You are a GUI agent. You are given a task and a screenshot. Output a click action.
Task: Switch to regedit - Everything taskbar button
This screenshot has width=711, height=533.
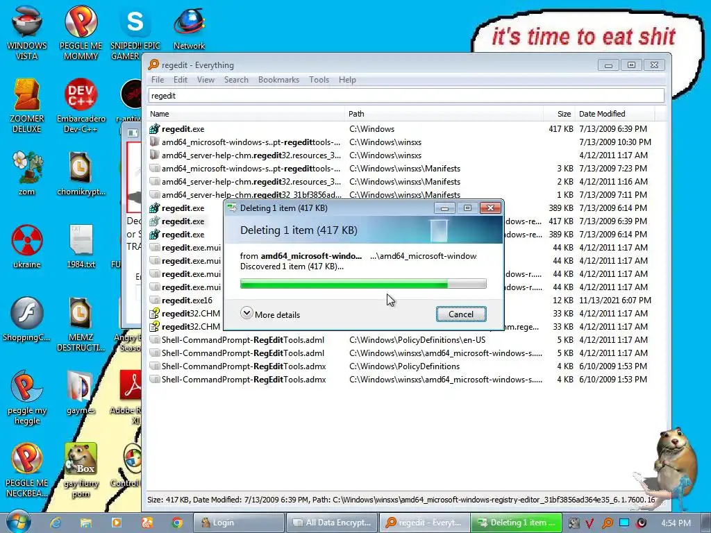tap(424, 523)
